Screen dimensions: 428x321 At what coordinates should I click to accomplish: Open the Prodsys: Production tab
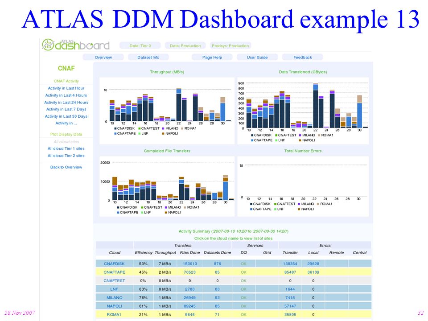coord(230,45)
